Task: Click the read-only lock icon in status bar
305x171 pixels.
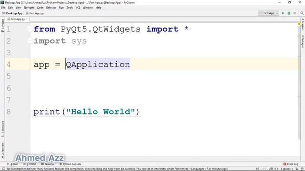Action: pyautogui.click(x=296, y=169)
